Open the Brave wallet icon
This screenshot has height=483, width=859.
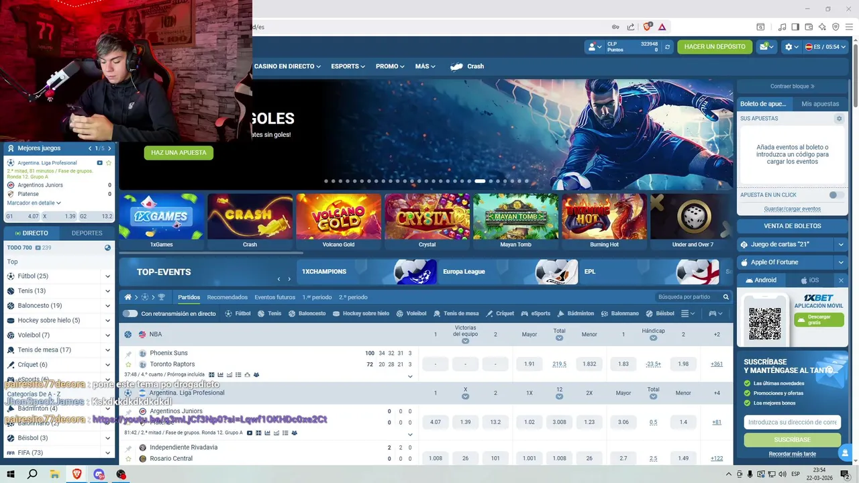(x=809, y=27)
